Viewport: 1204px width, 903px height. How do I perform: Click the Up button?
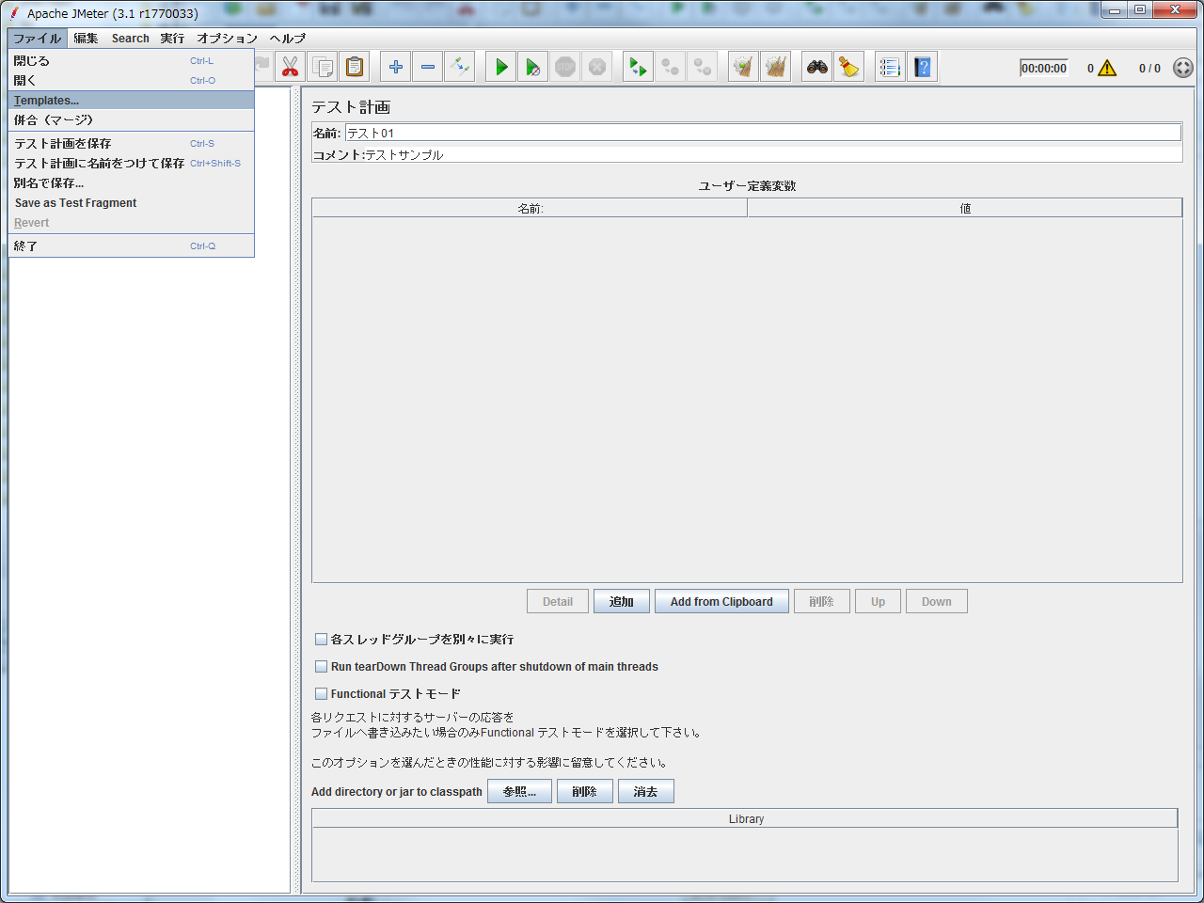[x=878, y=602]
